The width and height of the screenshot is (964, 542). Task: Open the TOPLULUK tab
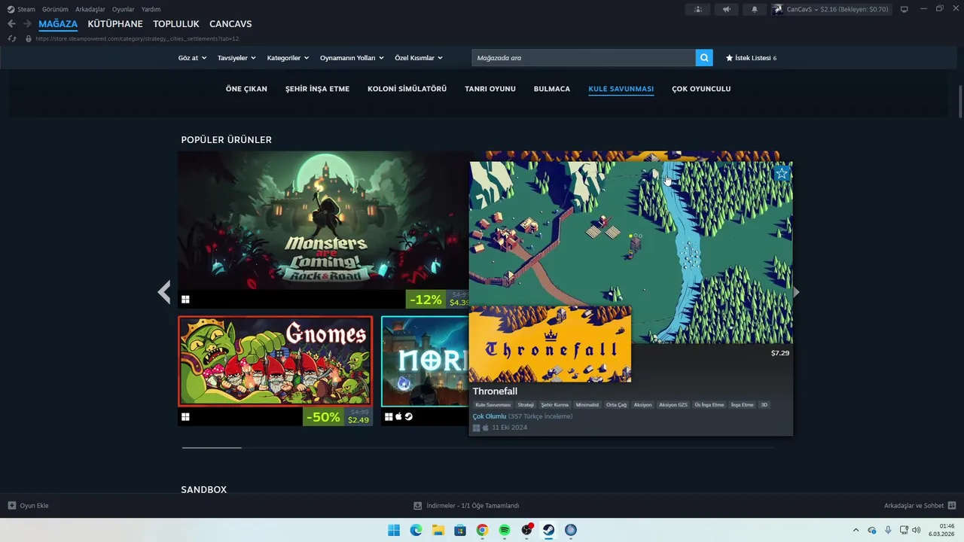coord(176,24)
